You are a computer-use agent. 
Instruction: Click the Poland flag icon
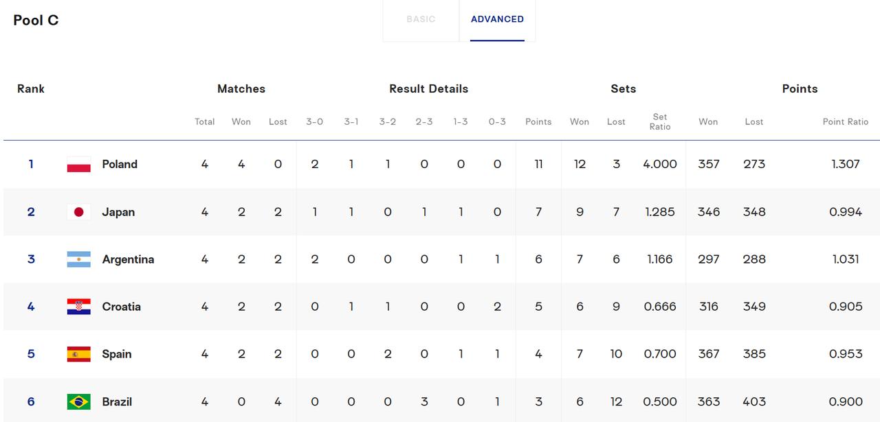click(x=78, y=164)
